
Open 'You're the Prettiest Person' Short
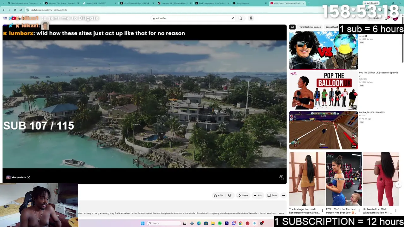pos(344,179)
